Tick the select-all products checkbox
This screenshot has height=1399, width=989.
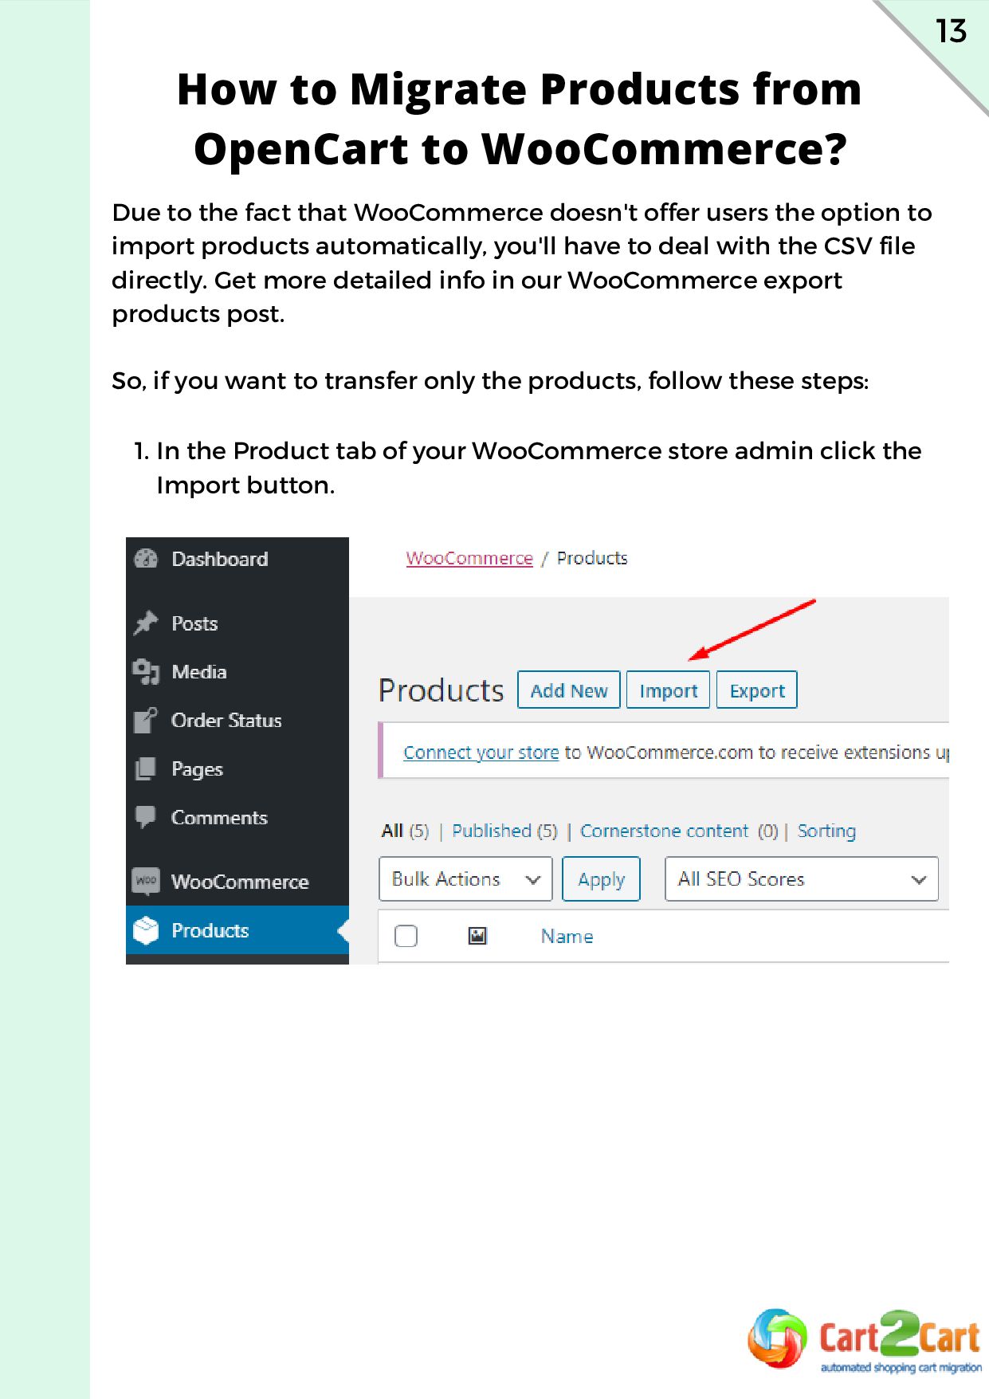[x=406, y=936]
